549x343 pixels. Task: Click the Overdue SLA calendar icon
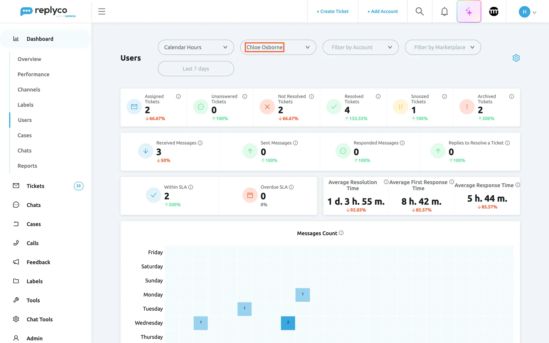pos(250,195)
